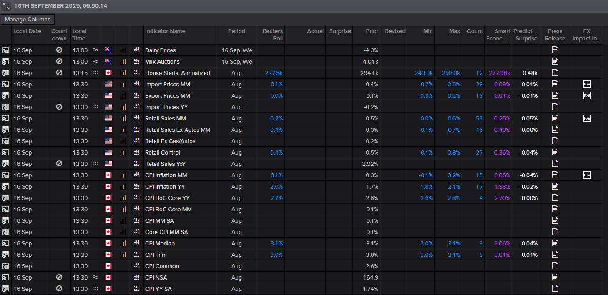608x295 pixels.
Task: Click Manage Columns button
Action: 28,20
